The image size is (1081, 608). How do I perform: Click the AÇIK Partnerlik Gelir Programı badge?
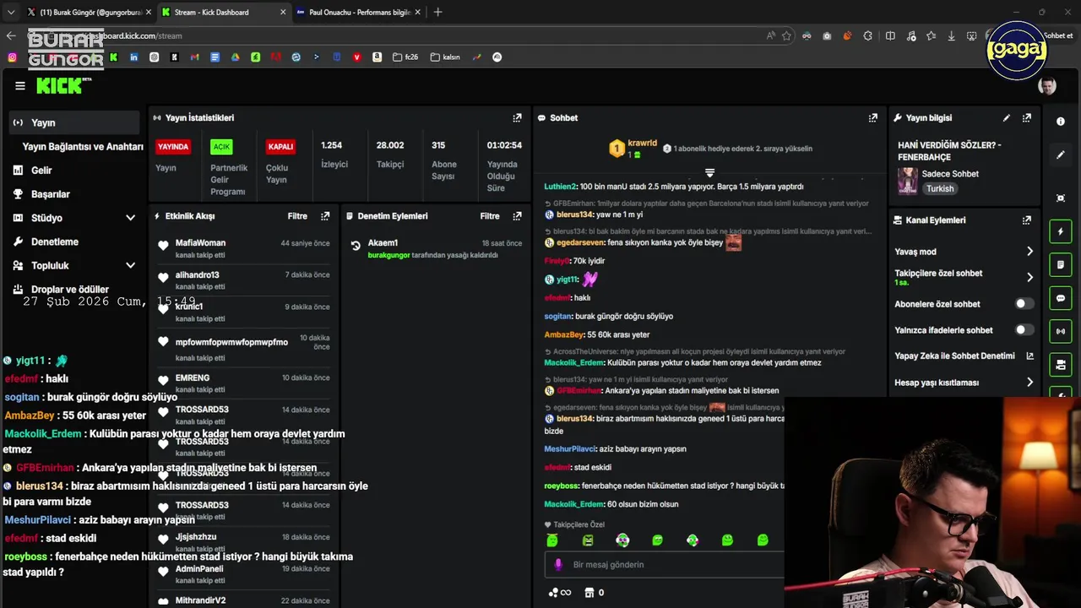tap(221, 147)
